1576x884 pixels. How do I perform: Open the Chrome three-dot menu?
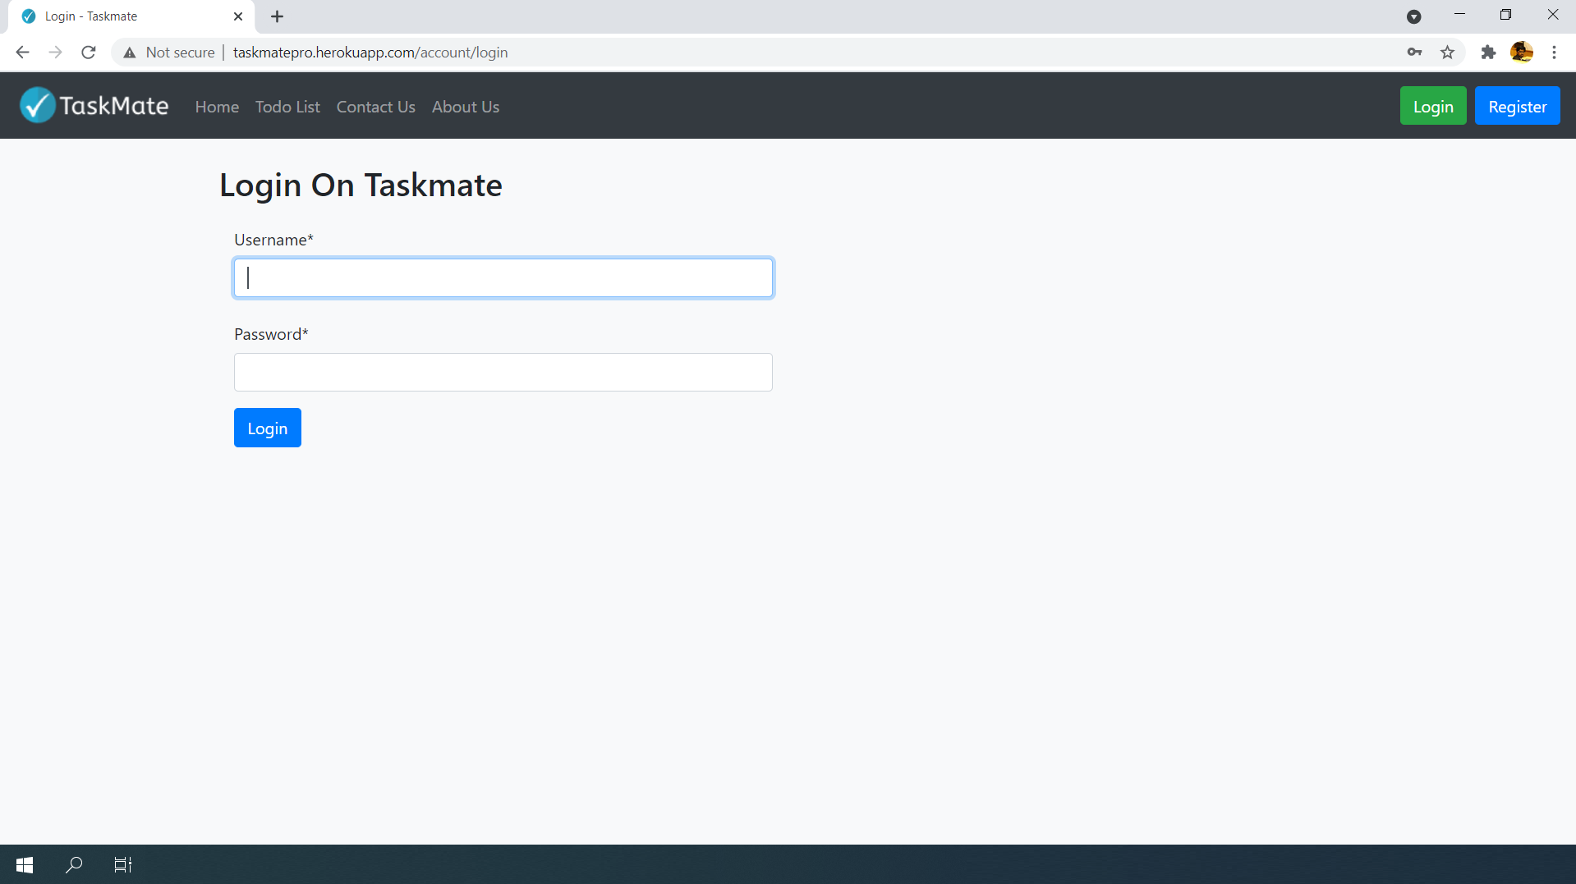click(x=1555, y=52)
